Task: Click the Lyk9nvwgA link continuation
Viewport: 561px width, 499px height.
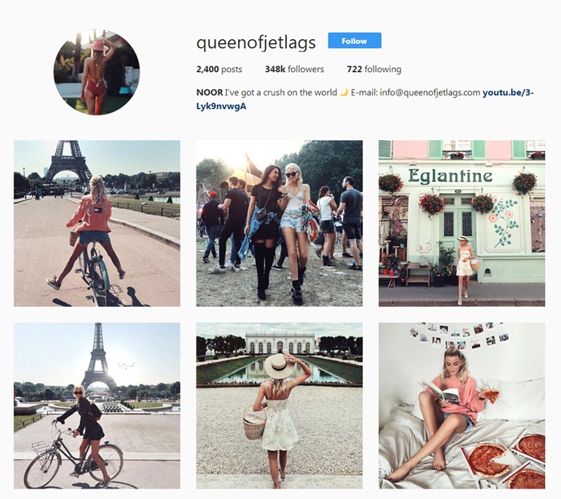Action: (221, 107)
